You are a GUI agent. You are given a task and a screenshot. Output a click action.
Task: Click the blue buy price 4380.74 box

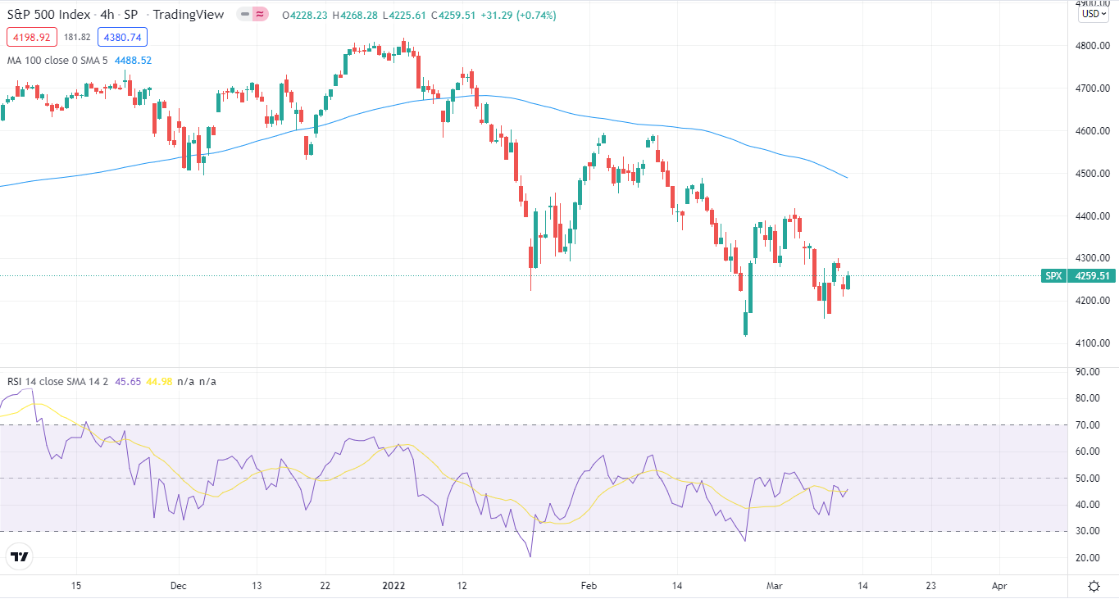pyautogui.click(x=122, y=37)
